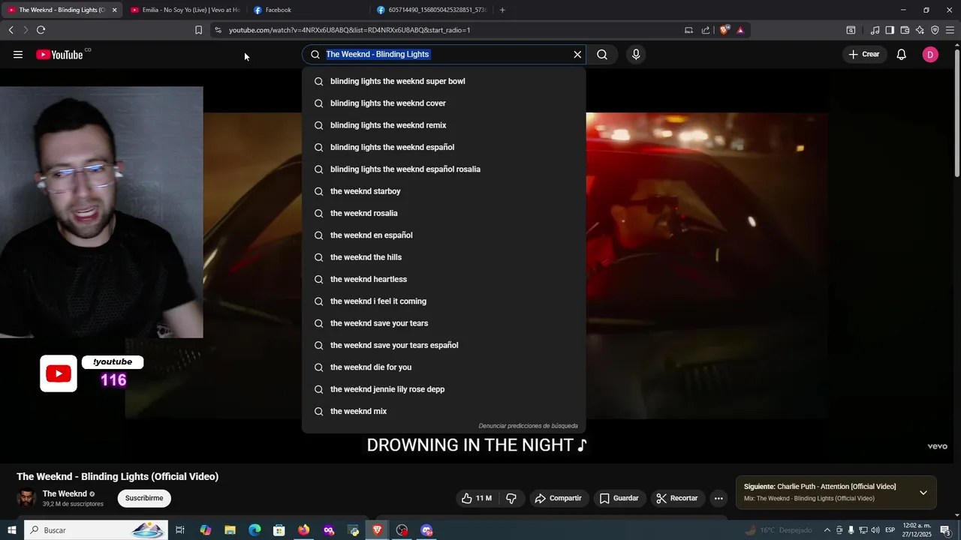Share the video with Compartir
Image resolution: width=961 pixels, height=540 pixels.
[558, 498]
